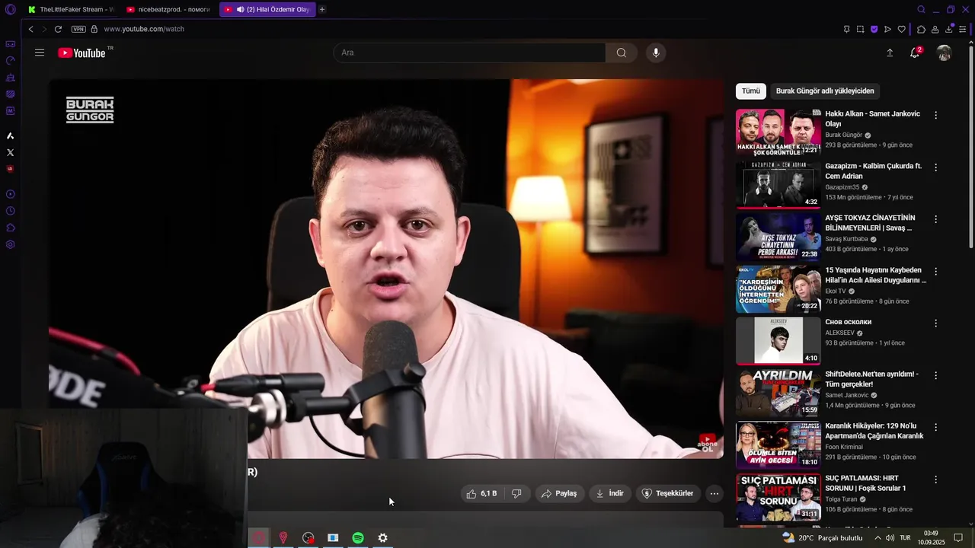Image resolution: width=975 pixels, height=548 pixels.
Task: Click the pinboard pin icon in toolbar
Action: pyautogui.click(x=846, y=29)
